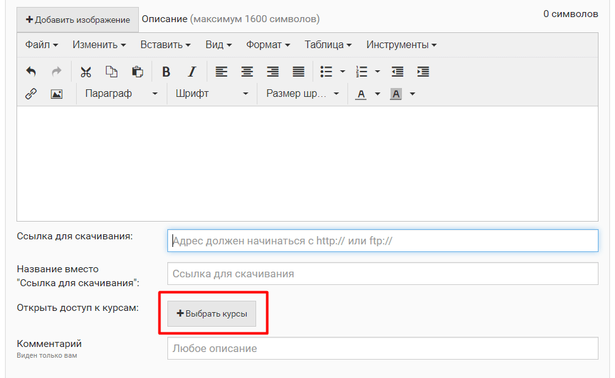Open the Таблица menu
Screen dimensions: 615x378
pos(328,45)
